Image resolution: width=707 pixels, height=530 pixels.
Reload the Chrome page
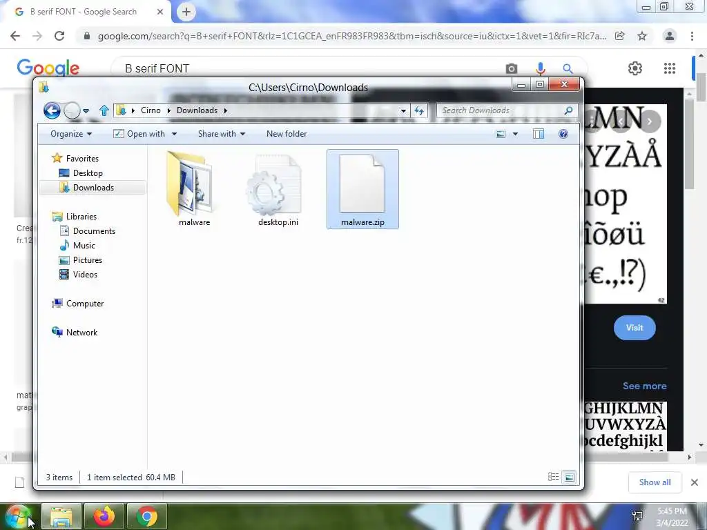tap(59, 36)
